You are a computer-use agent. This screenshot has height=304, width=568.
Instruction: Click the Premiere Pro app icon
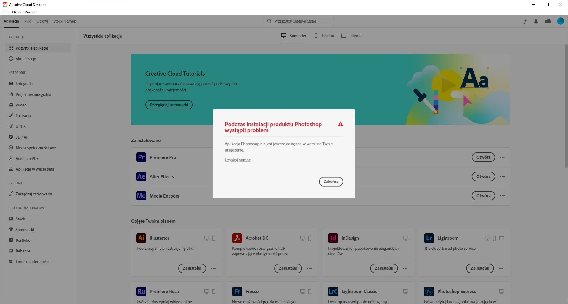coord(141,157)
